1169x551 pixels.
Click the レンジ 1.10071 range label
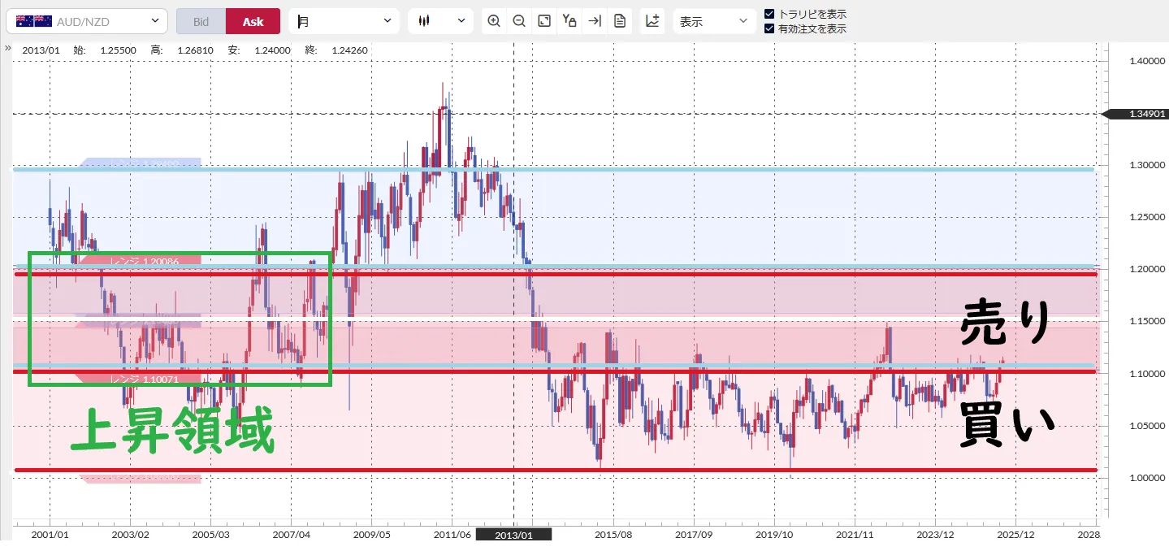(x=144, y=379)
